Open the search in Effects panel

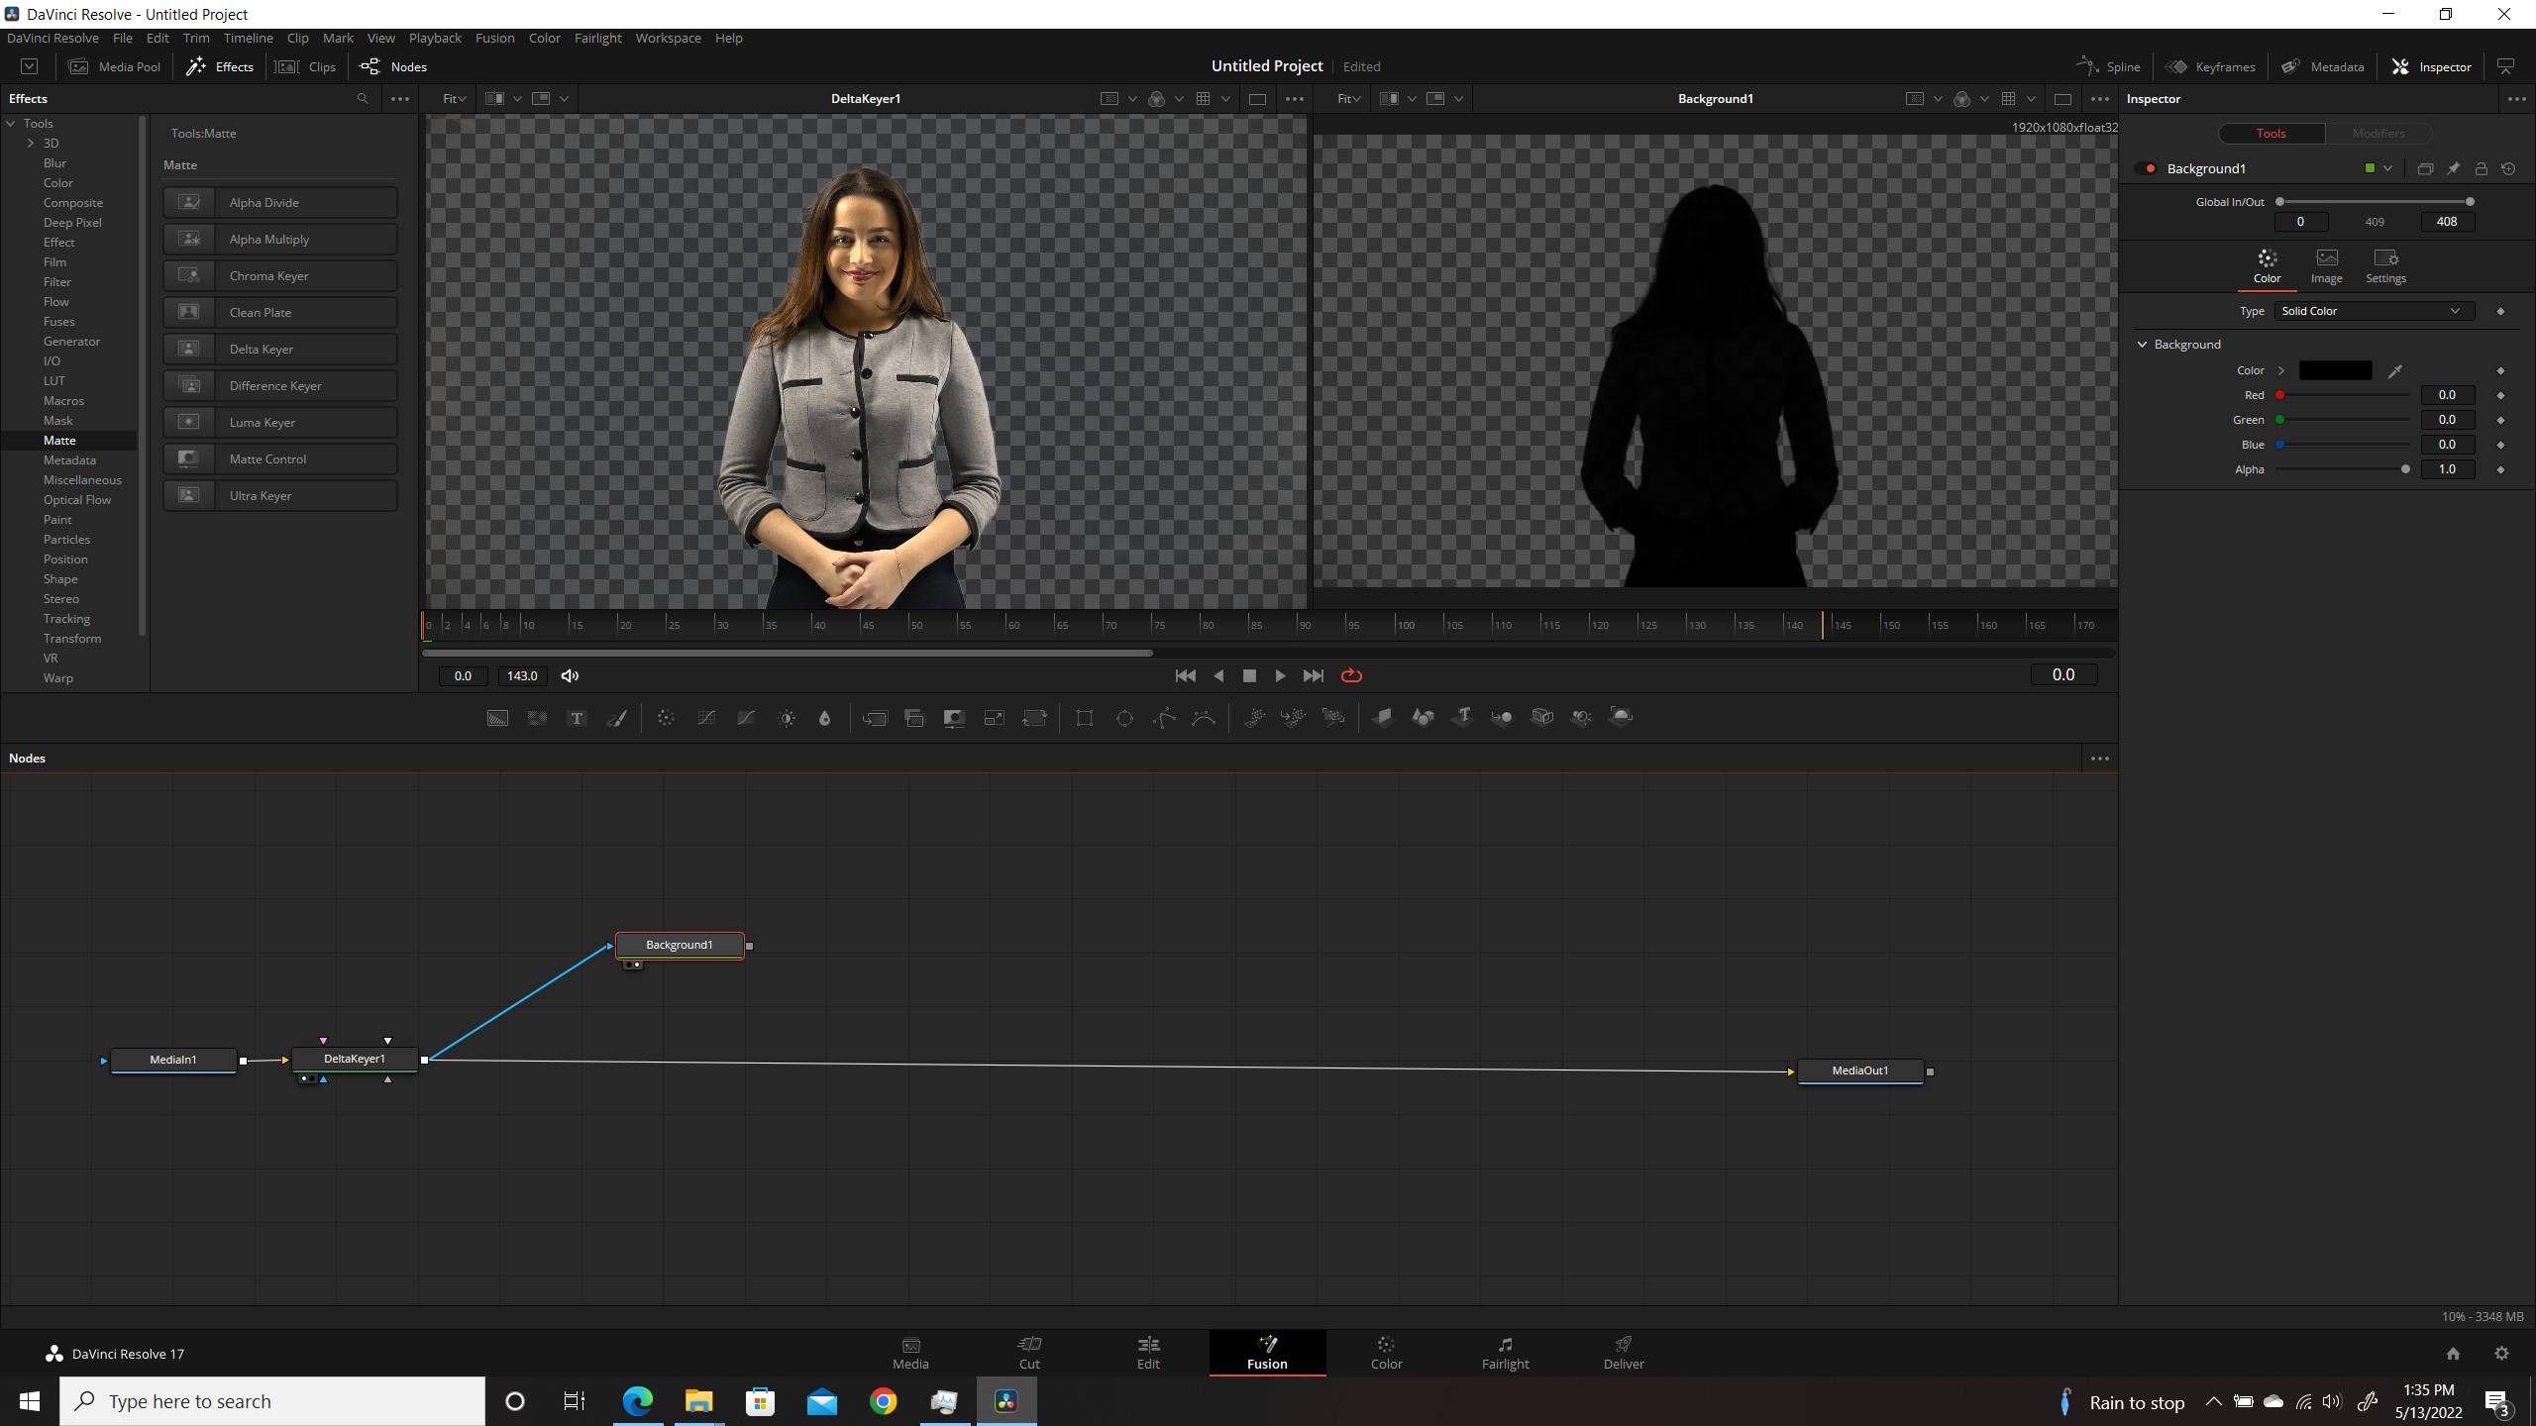[363, 99]
